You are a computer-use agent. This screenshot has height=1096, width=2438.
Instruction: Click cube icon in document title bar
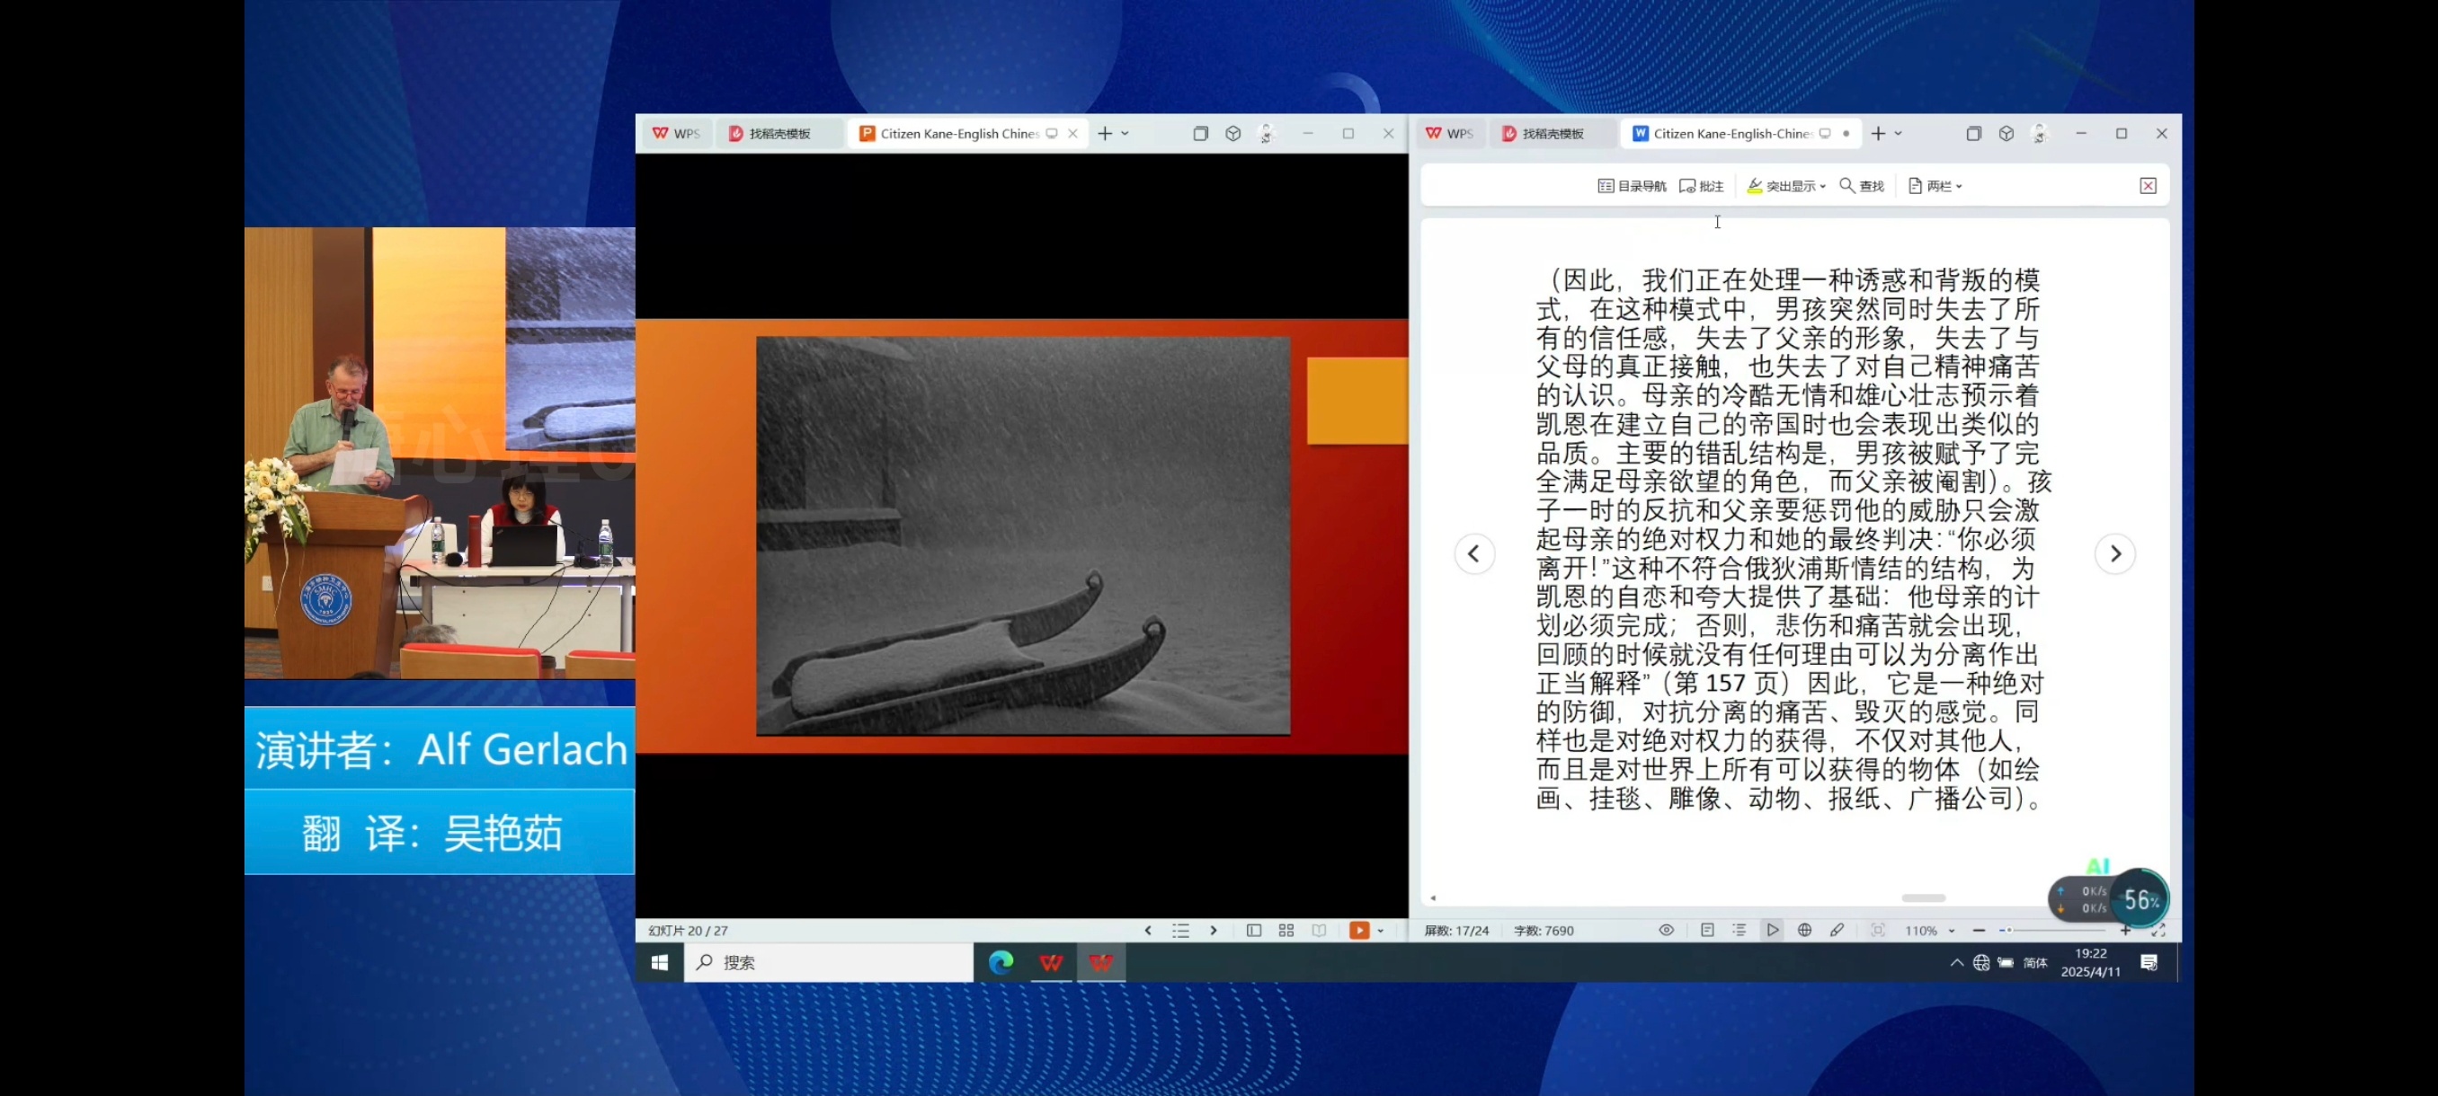[x=2006, y=133]
